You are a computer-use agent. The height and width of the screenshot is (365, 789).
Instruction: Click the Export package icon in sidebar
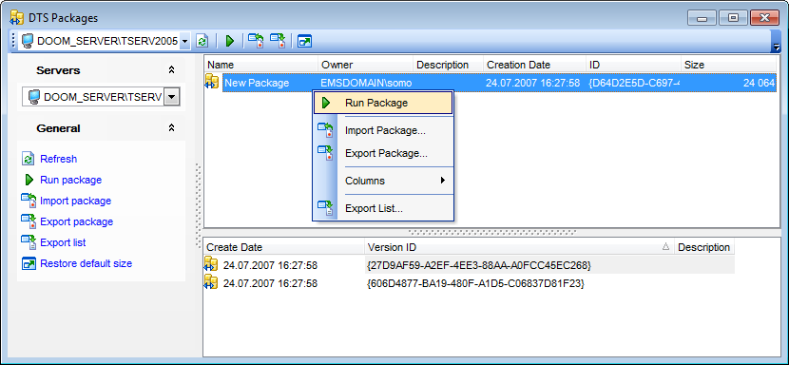point(29,221)
